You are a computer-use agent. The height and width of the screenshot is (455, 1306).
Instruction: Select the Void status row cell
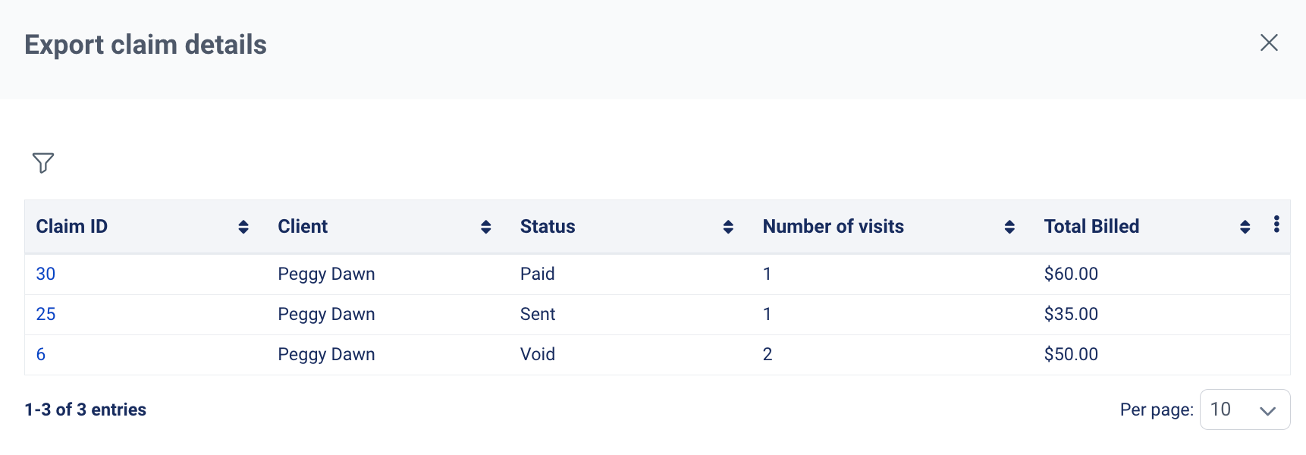click(x=538, y=354)
